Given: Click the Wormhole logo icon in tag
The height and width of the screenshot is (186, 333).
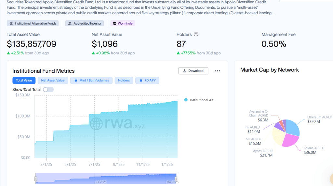Looking at the screenshot, I should [115, 23].
